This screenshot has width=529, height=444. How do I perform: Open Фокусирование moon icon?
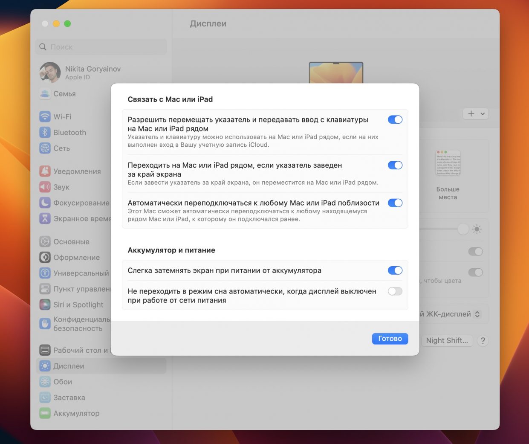pyautogui.click(x=45, y=203)
